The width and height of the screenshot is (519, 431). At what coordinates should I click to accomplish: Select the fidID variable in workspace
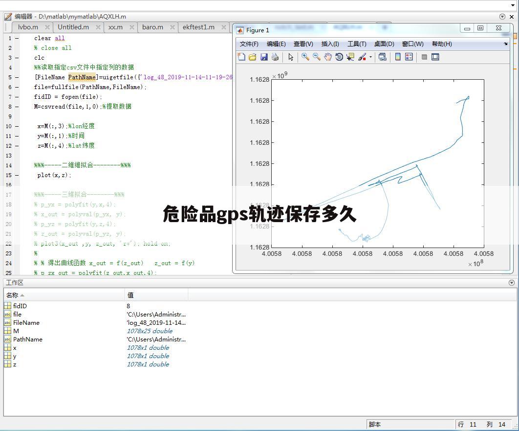[x=20, y=306]
